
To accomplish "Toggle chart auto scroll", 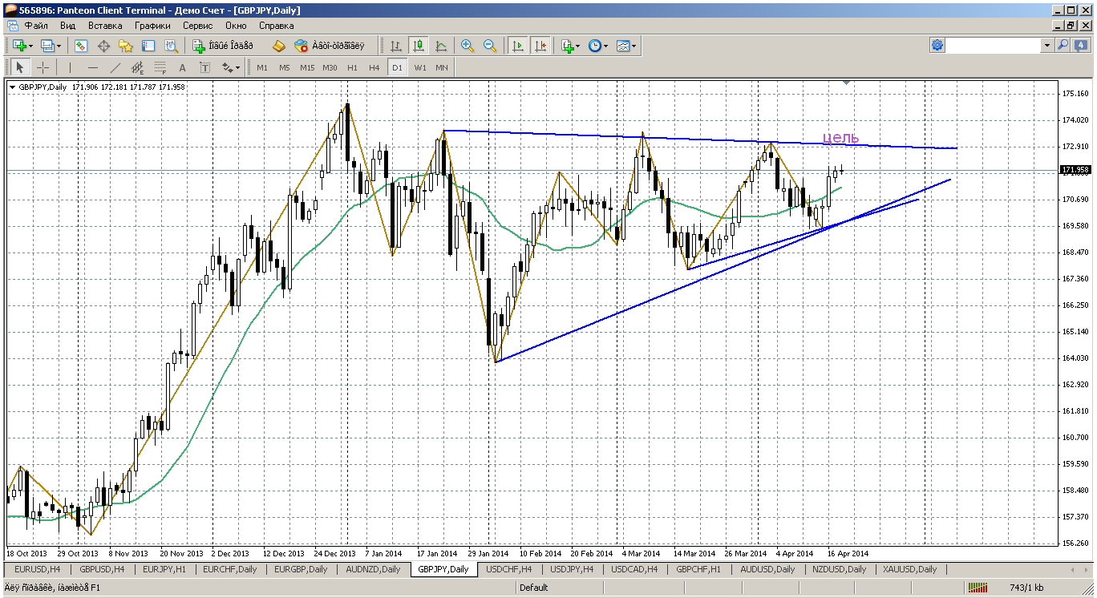I will pyautogui.click(x=517, y=46).
